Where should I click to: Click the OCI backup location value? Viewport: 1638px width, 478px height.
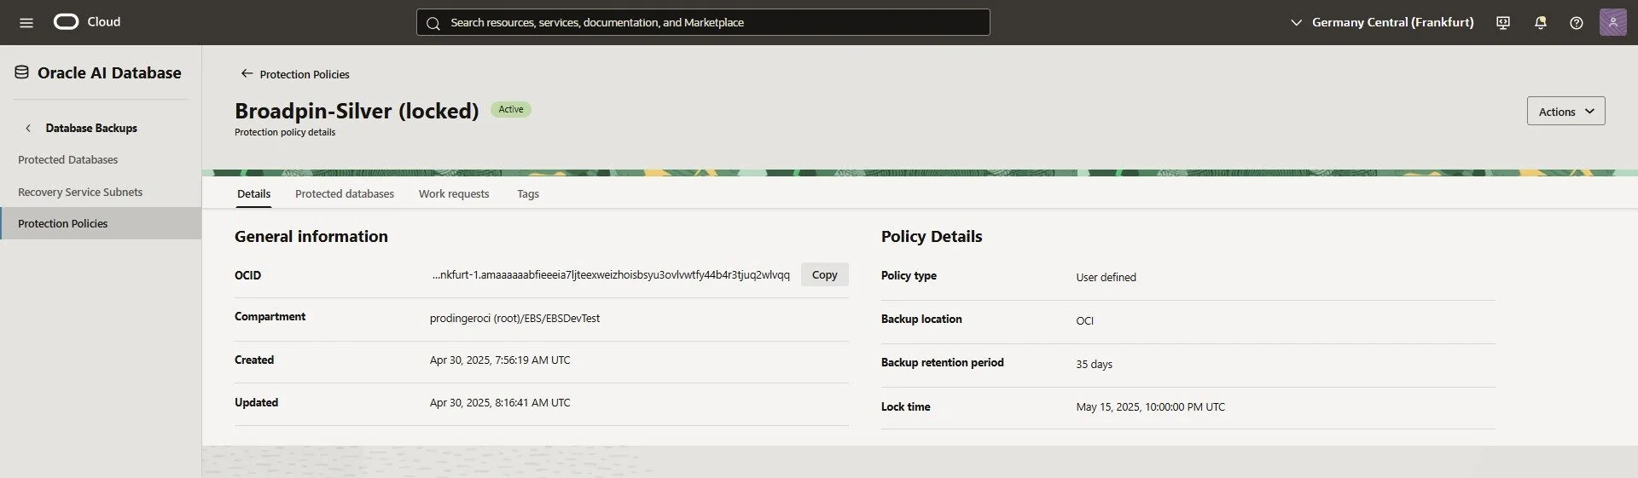click(1084, 320)
